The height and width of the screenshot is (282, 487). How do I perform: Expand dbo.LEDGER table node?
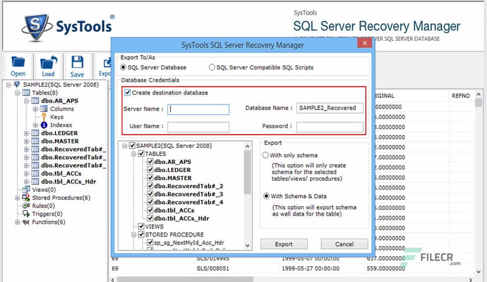26,133
